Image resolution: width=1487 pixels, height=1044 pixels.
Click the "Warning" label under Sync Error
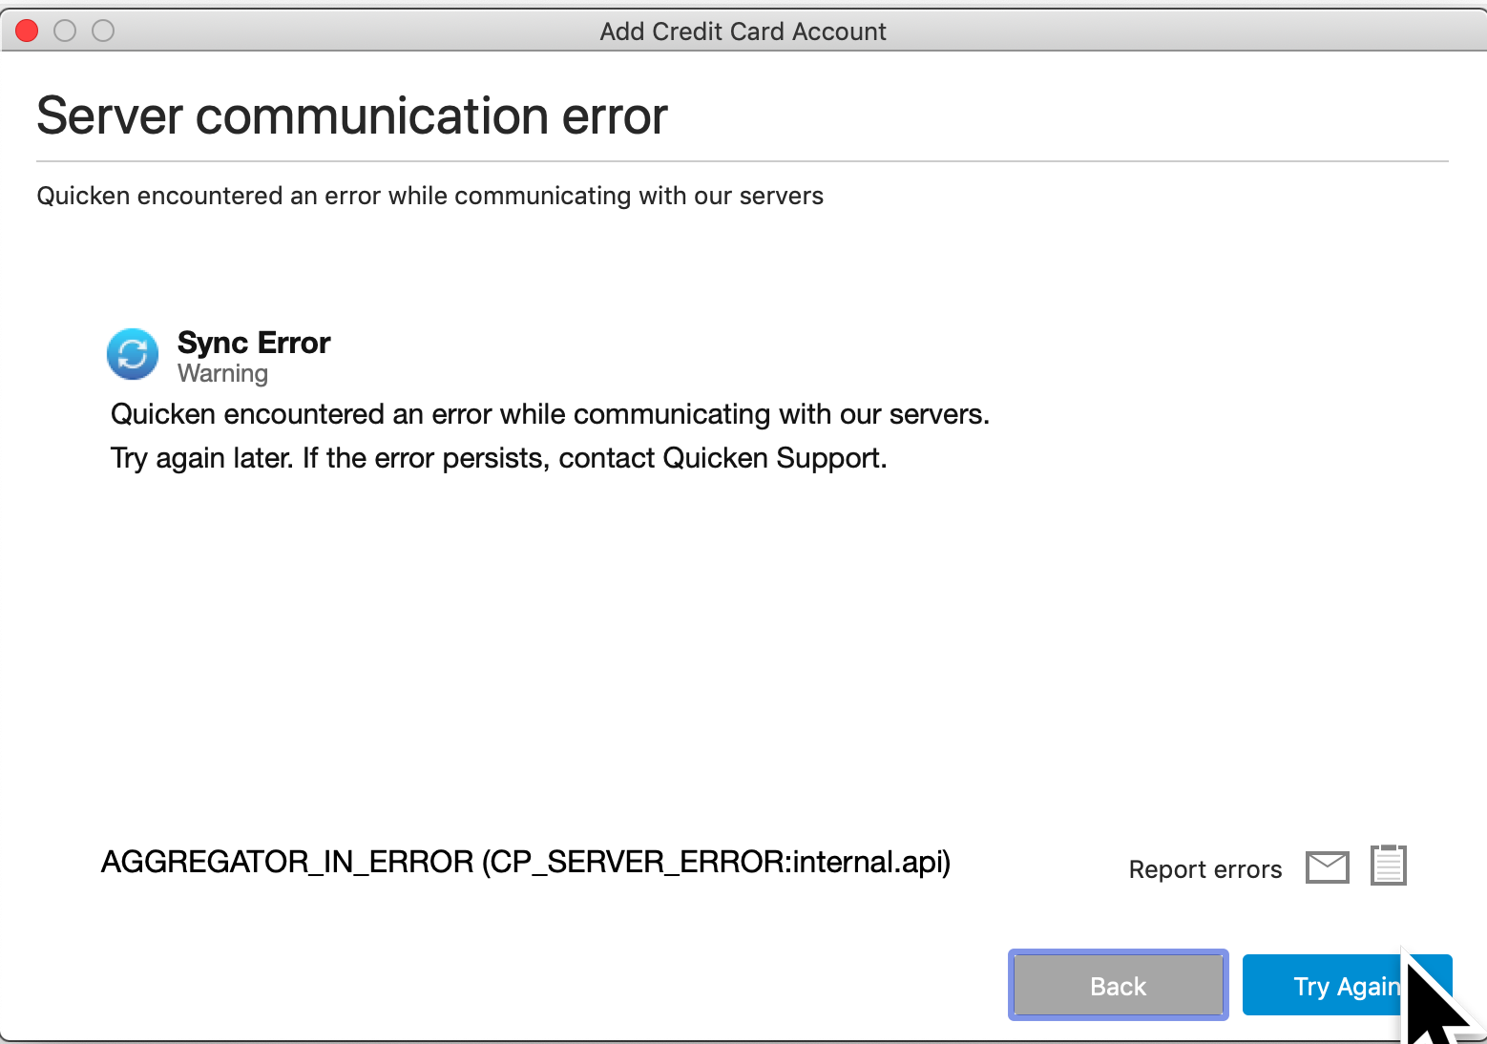pyautogui.click(x=222, y=373)
